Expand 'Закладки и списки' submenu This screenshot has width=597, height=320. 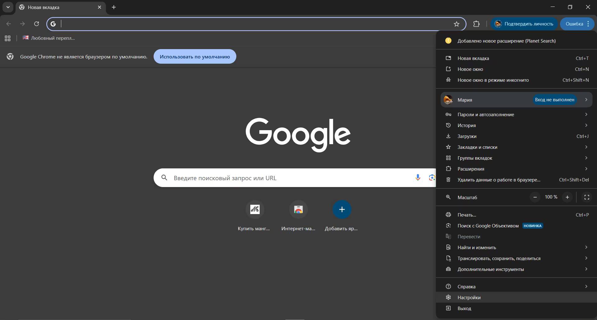pos(516,147)
